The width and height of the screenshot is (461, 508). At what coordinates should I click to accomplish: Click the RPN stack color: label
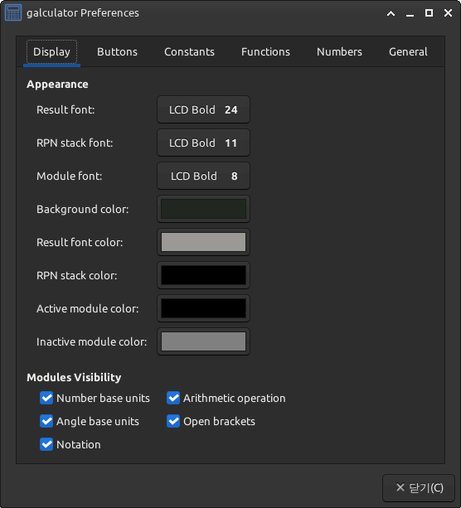coord(77,275)
